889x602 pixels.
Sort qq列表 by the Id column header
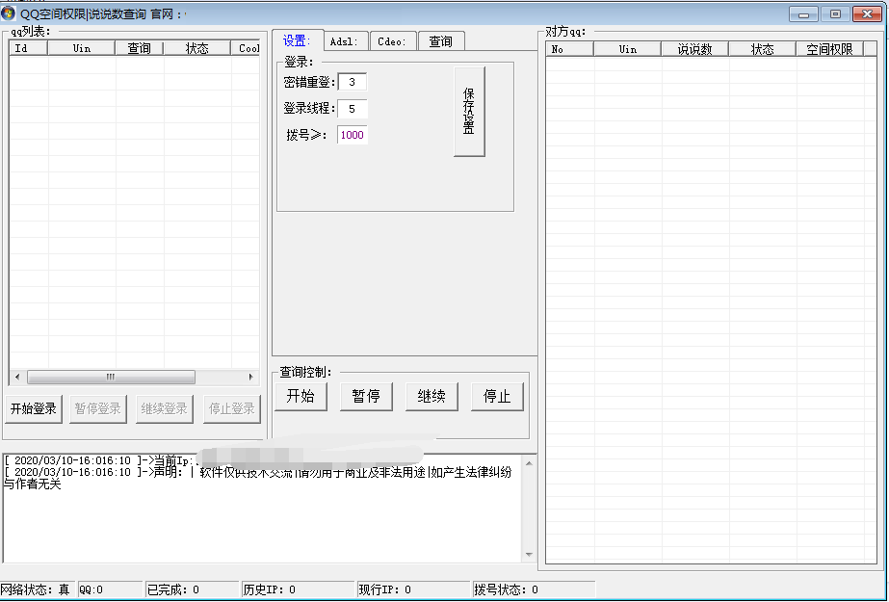click(29, 48)
